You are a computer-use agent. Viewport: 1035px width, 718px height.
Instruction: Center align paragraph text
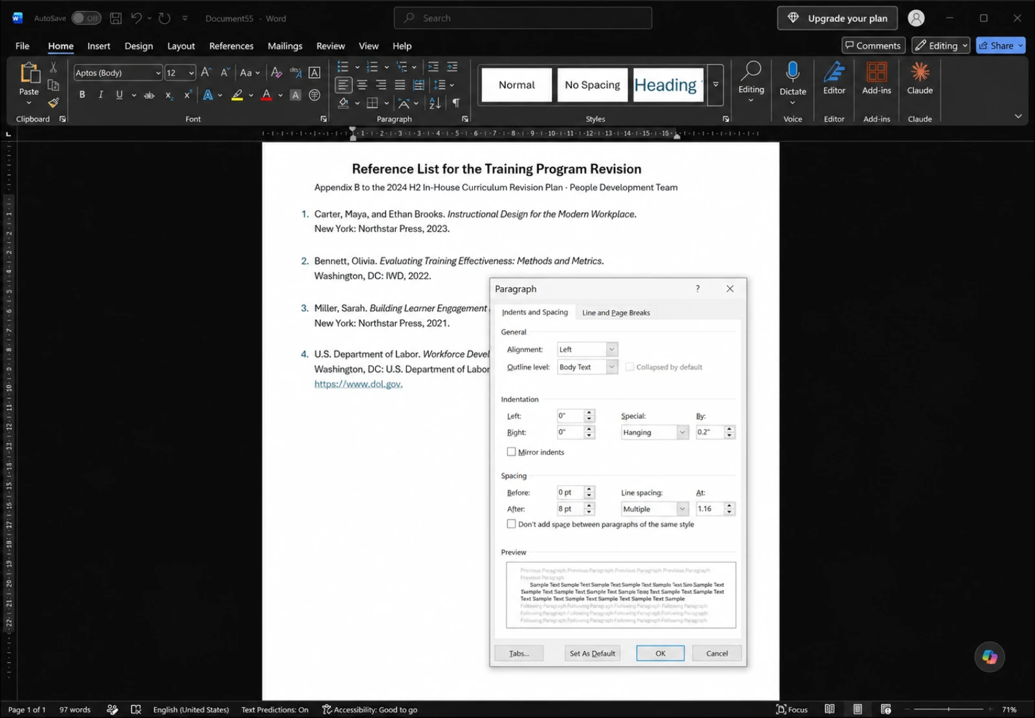(x=362, y=85)
